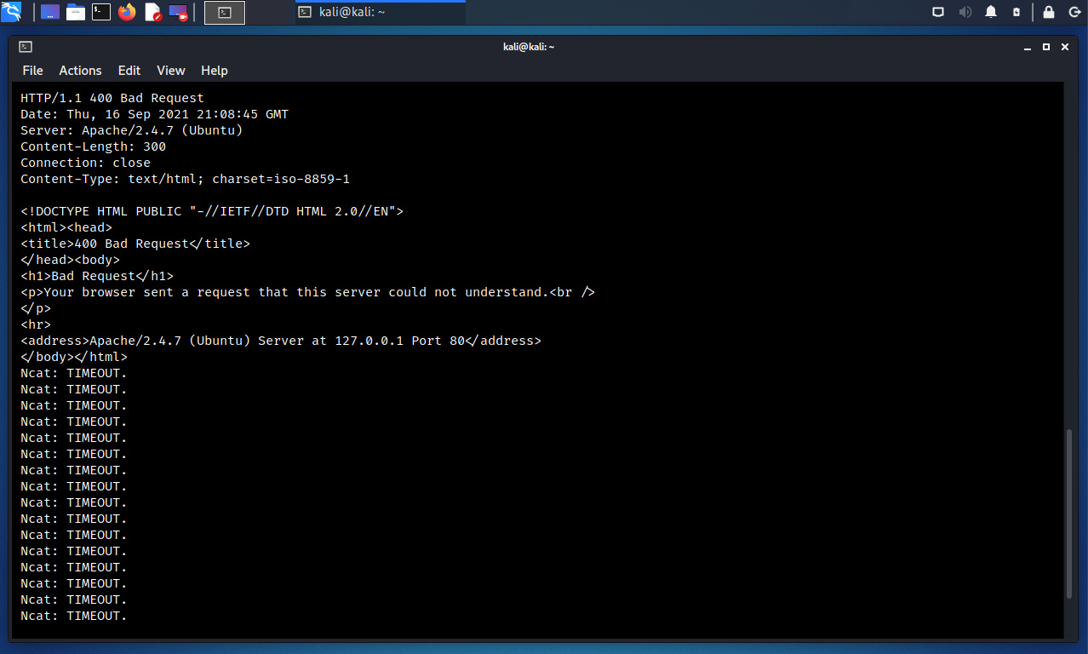The image size is (1088, 654).
Task: Open the notifications bell icon
Action: (991, 12)
